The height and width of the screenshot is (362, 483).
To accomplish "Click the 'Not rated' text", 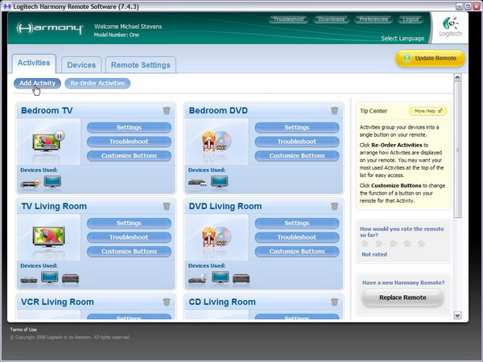I will tap(374, 254).
